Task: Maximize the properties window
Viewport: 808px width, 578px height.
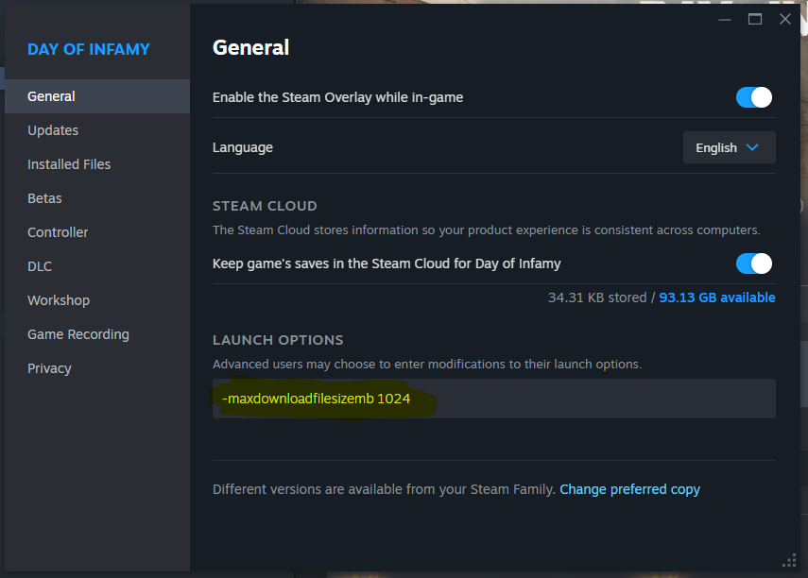Action: pos(755,19)
